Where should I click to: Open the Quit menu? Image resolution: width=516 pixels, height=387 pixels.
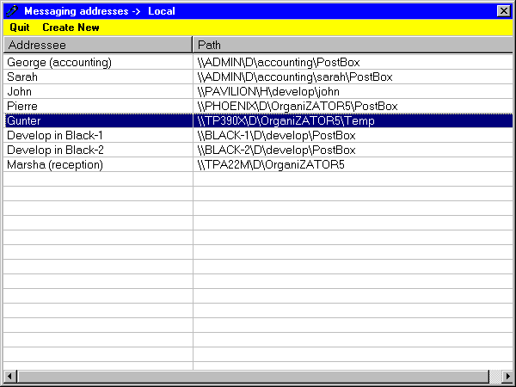20,28
